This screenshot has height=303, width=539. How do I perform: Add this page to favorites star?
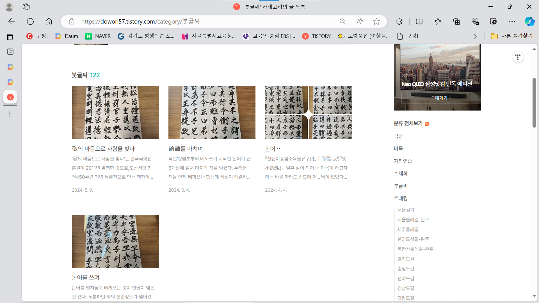pos(376,21)
